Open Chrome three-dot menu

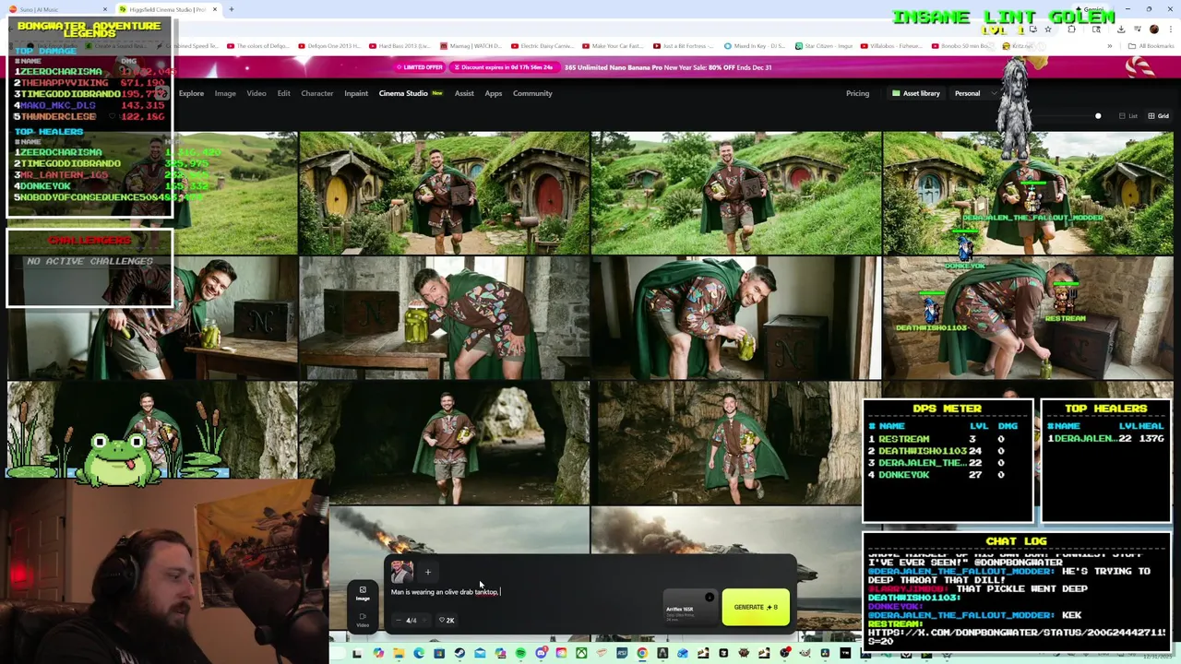(x=1172, y=29)
